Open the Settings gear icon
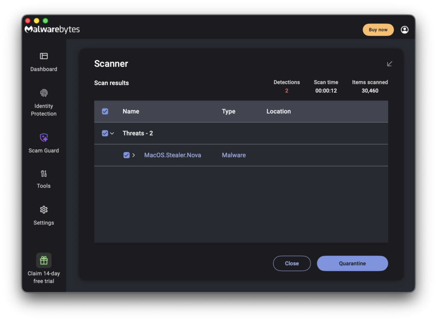 point(44,209)
